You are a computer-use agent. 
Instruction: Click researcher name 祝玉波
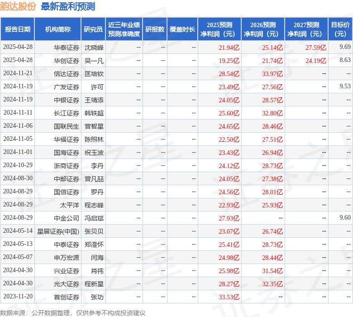coord(94,153)
